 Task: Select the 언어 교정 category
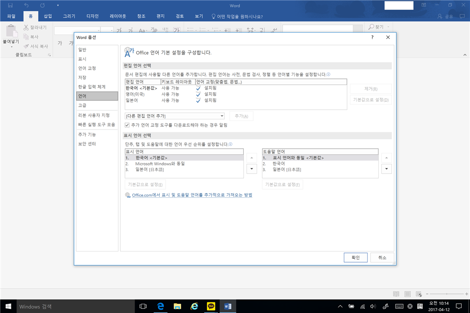[x=97, y=68]
